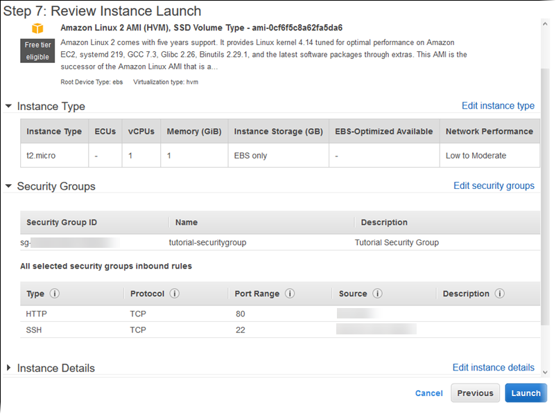
Task: Select the t2.micro instance type cell
Action: [41, 156]
